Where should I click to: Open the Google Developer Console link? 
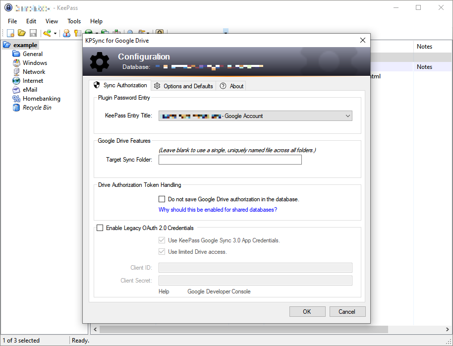[219, 291]
